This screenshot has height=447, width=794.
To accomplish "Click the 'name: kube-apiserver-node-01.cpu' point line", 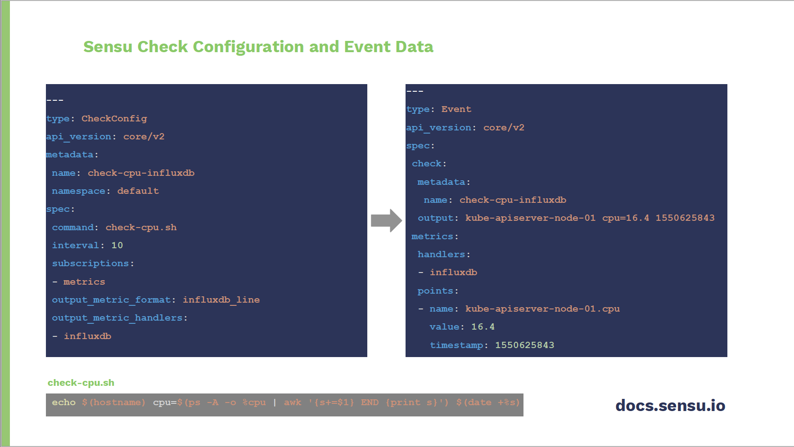I will point(524,309).
